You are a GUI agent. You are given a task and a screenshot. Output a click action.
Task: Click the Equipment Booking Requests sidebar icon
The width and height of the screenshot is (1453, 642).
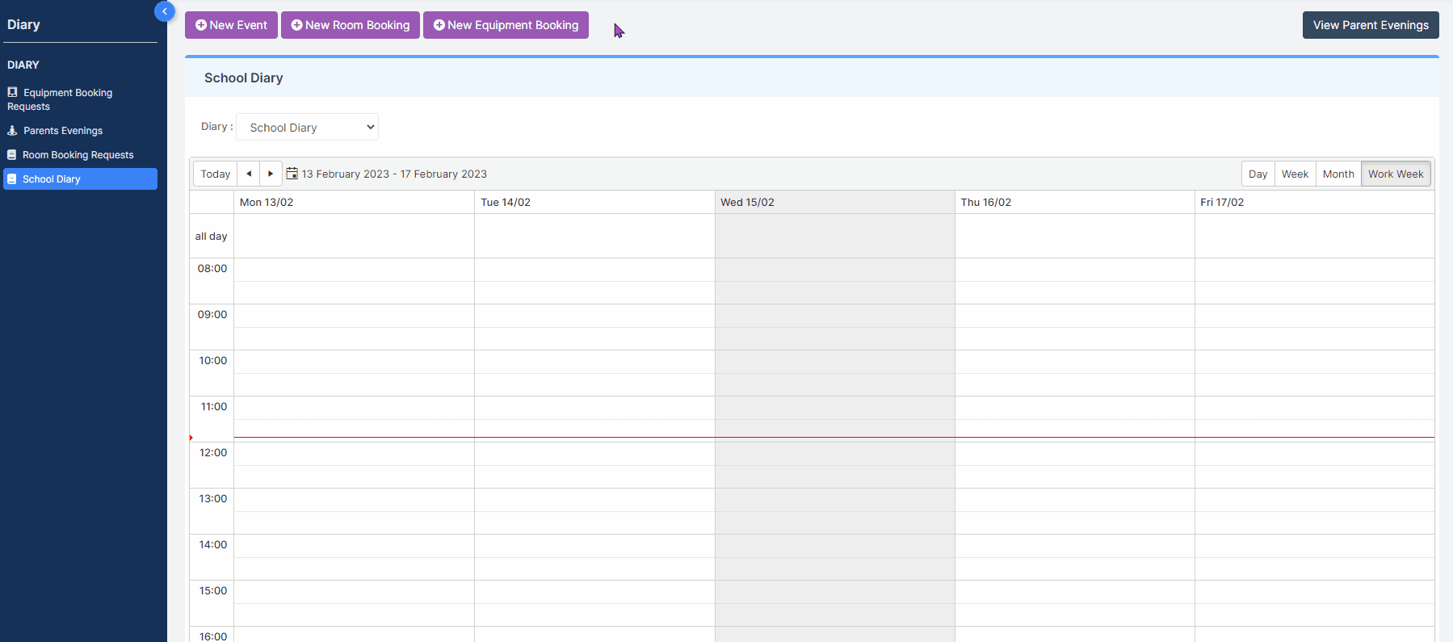click(x=12, y=92)
